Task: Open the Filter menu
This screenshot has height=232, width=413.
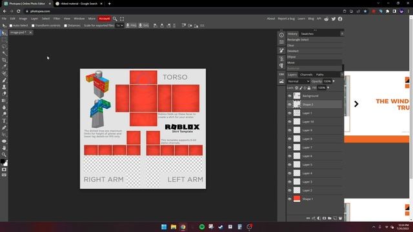Action: 57,19
